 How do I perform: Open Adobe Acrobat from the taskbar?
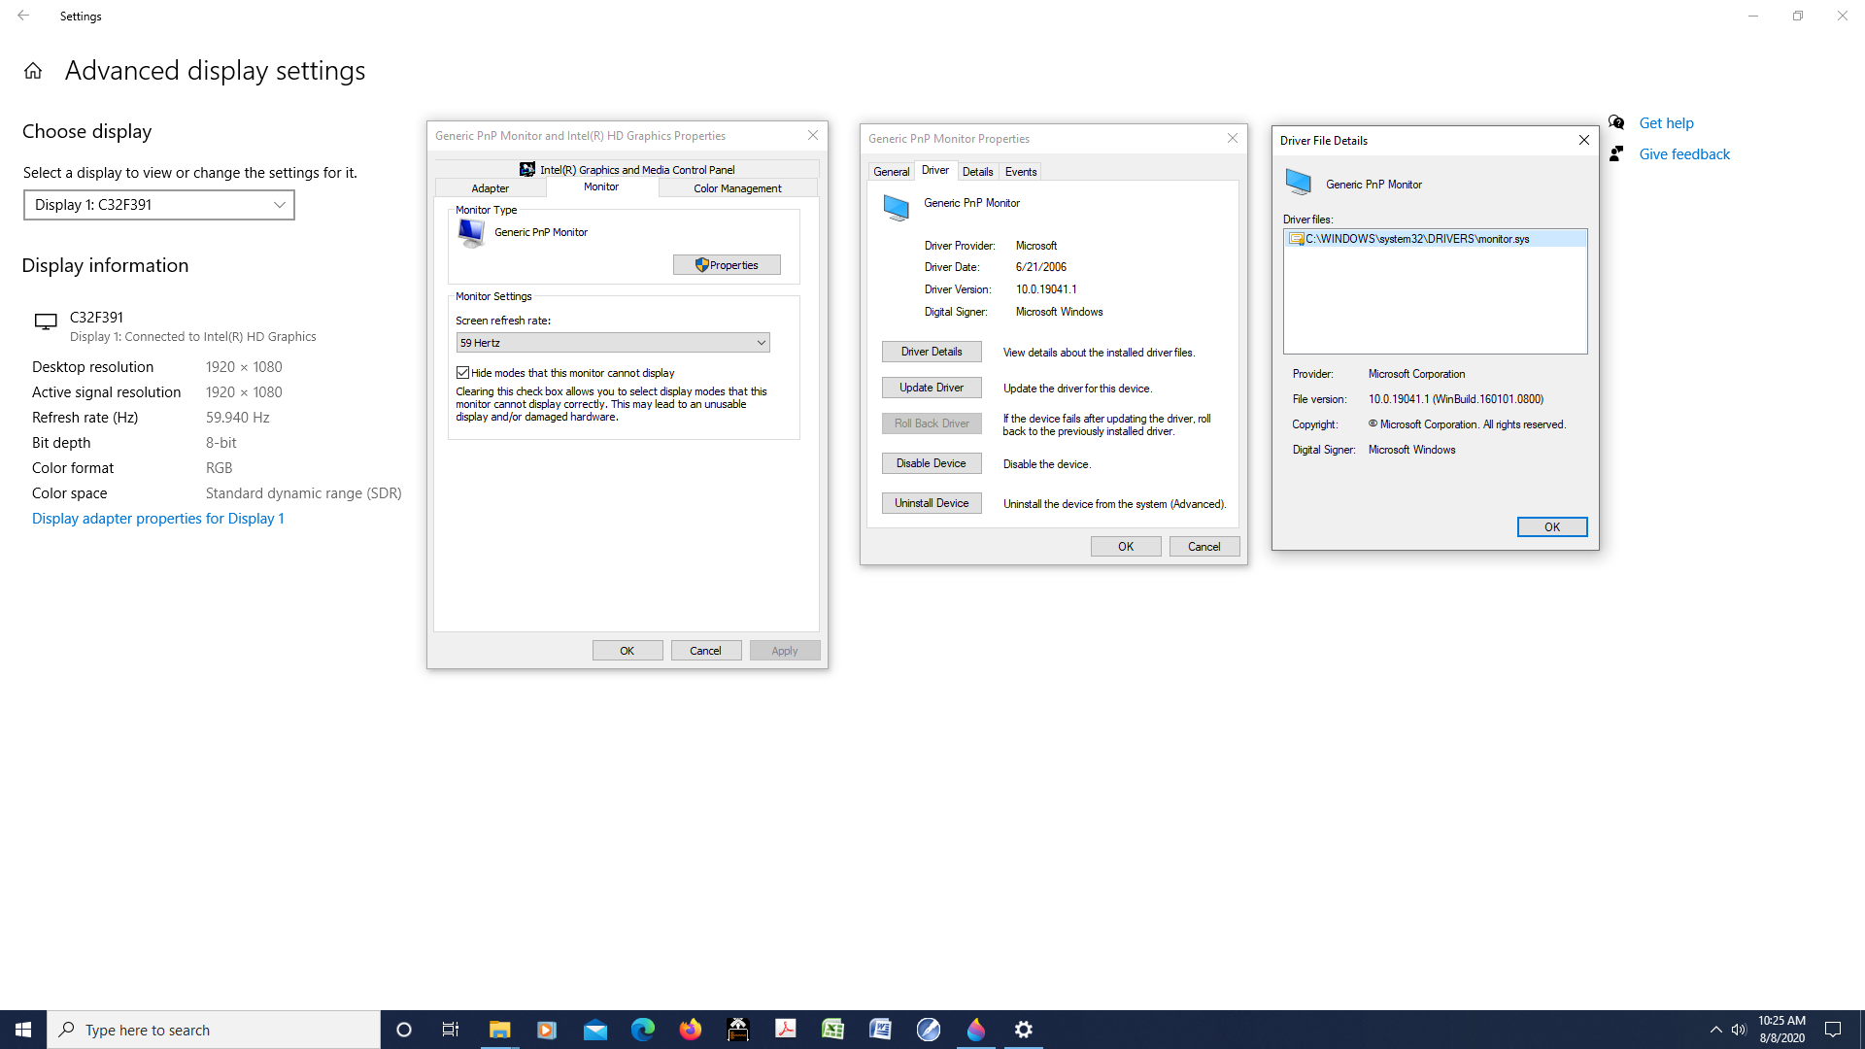coord(785,1029)
